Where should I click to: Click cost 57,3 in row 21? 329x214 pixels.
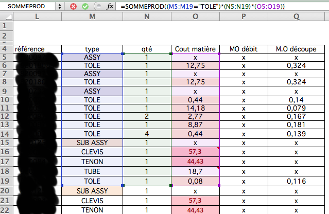(x=195, y=201)
